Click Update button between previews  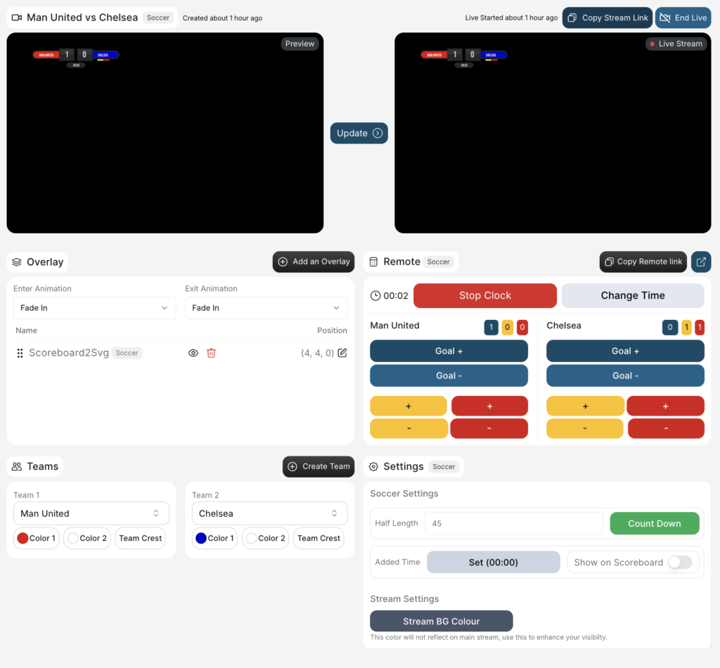click(x=359, y=133)
